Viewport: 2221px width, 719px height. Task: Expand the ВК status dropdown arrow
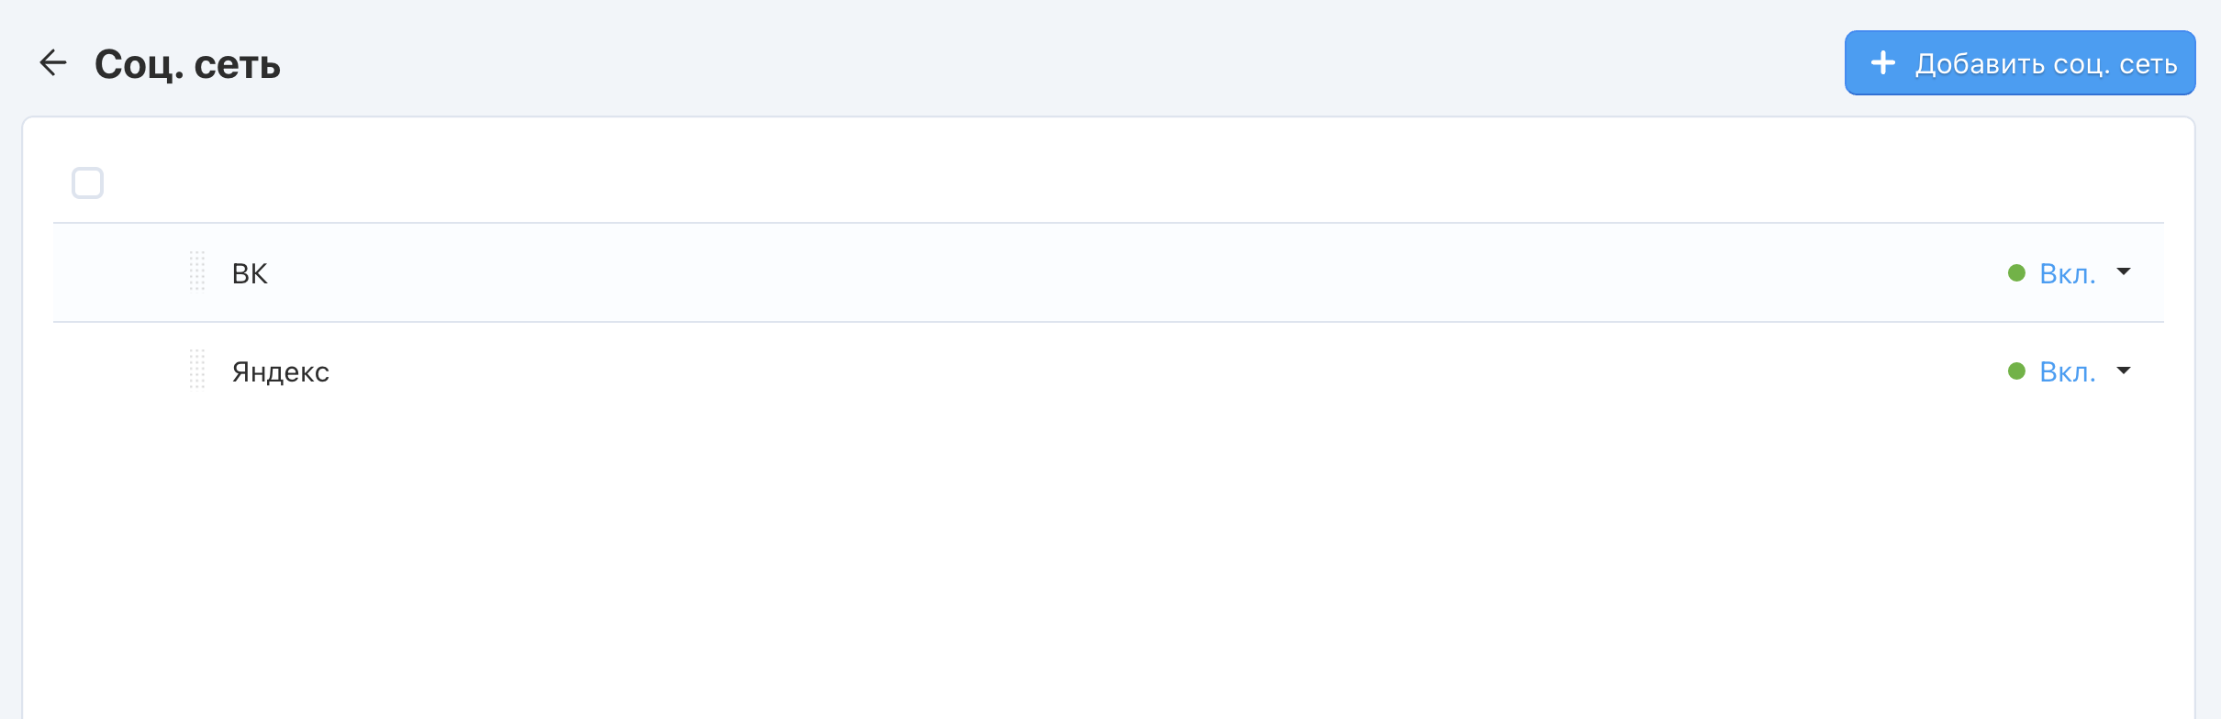(2124, 272)
